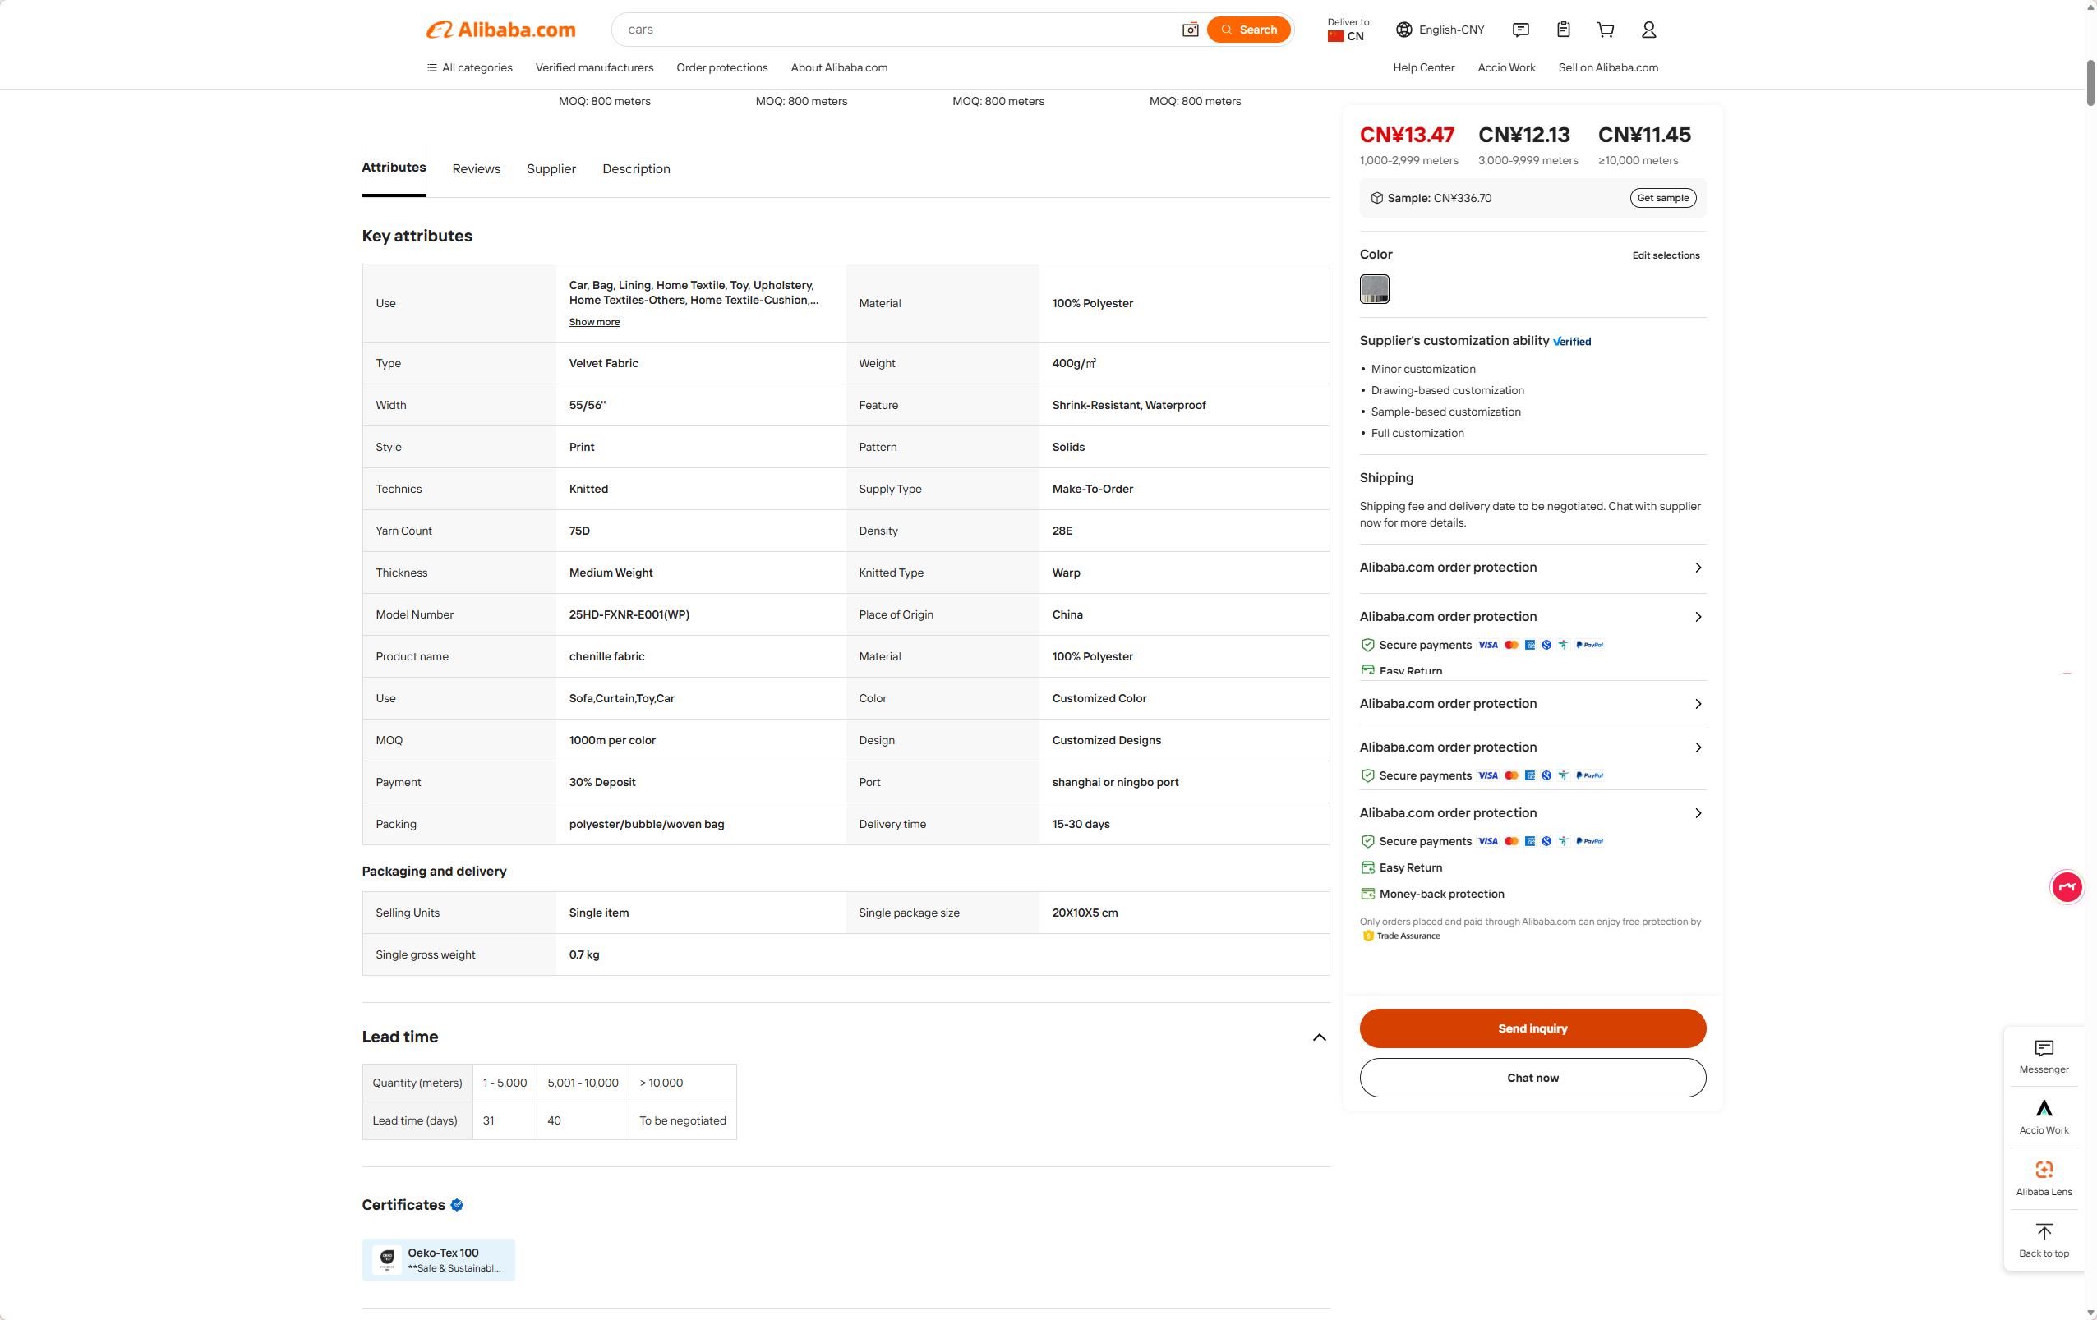Open the Description tab
Viewport: 2097px width, 1320px height.
click(636, 169)
